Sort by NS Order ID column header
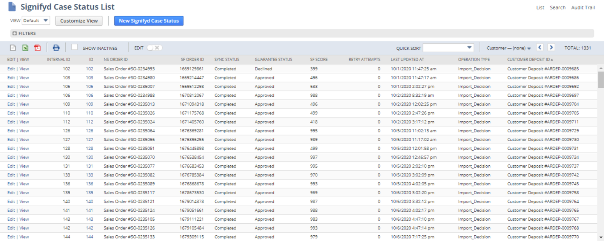This screenshot has height=241, width=604. [x=116, y=59]
